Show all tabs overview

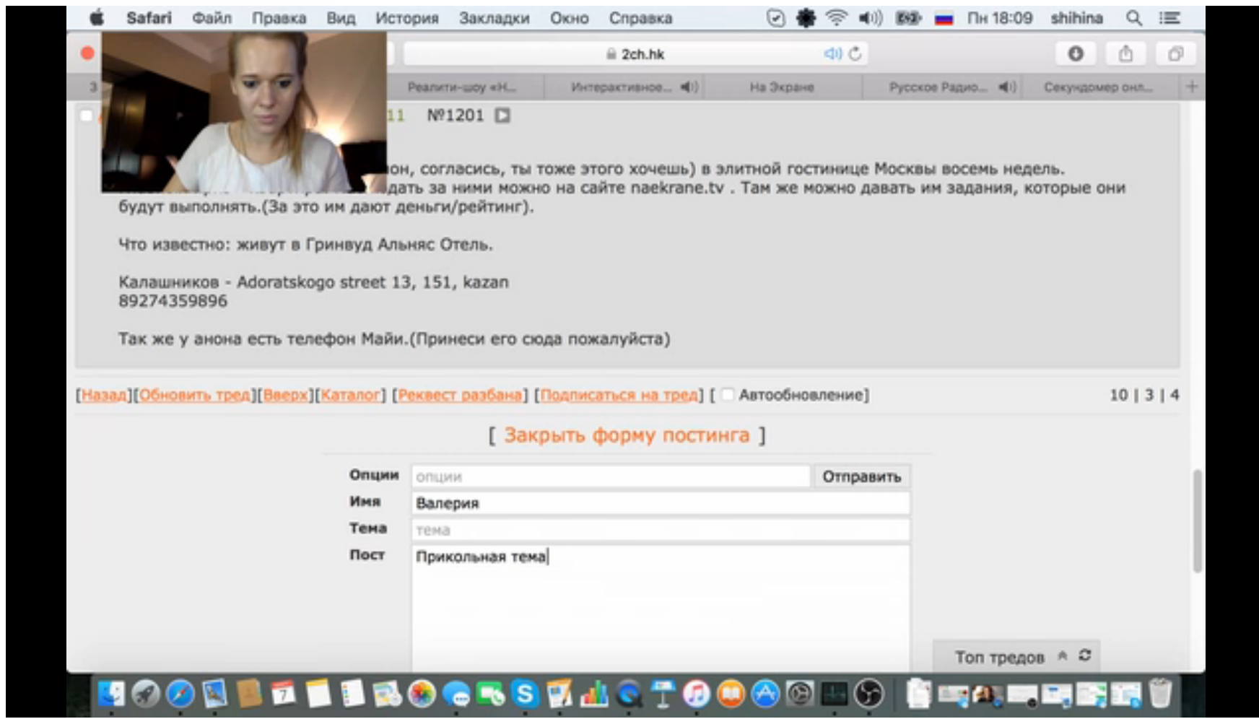point(1175,53)
